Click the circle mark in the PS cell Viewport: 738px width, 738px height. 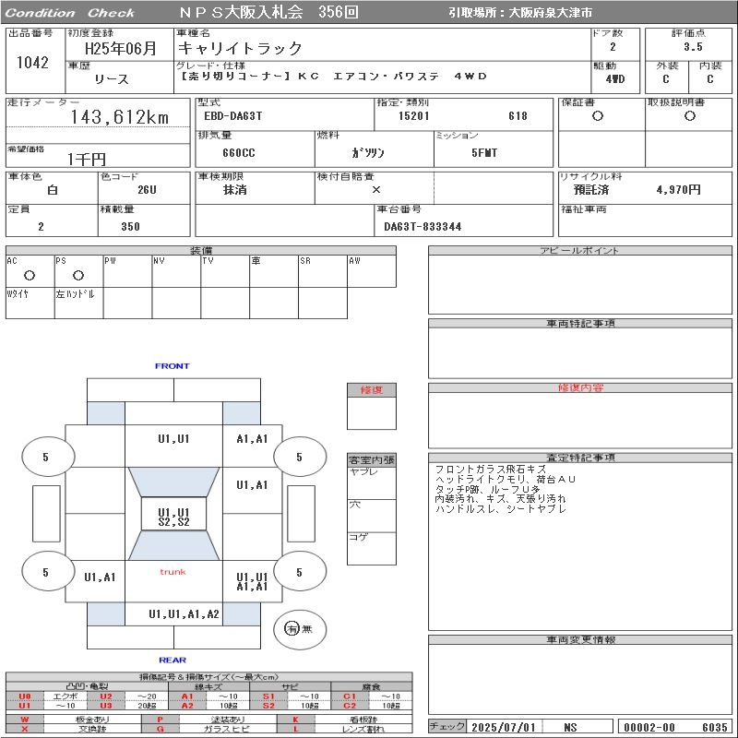point(78,275)
